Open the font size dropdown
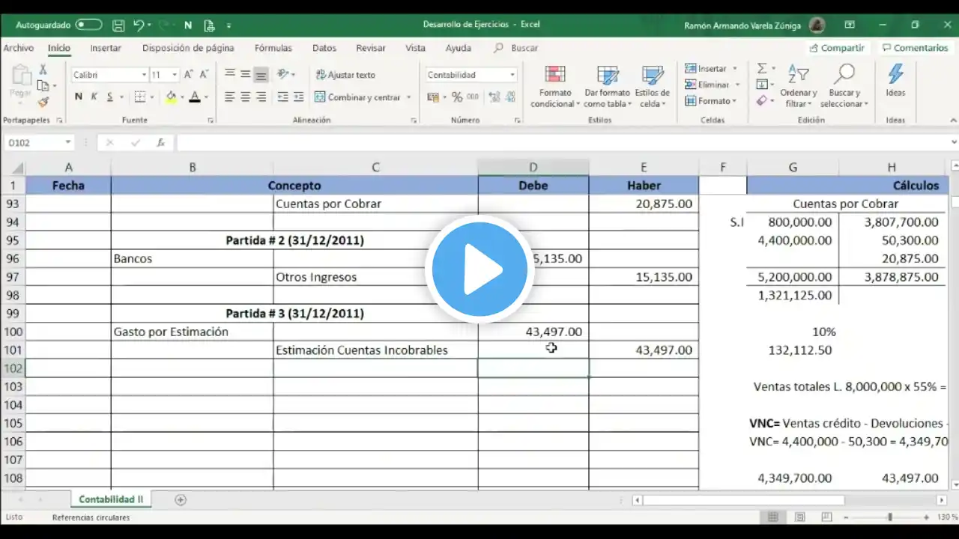 (175, 75)
